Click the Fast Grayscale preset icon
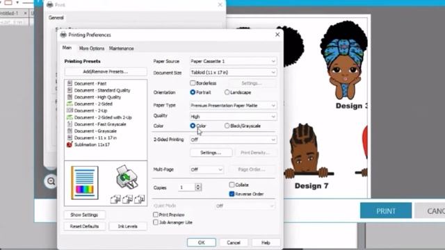This screenshot has width=445, height=250. (70, 124)
